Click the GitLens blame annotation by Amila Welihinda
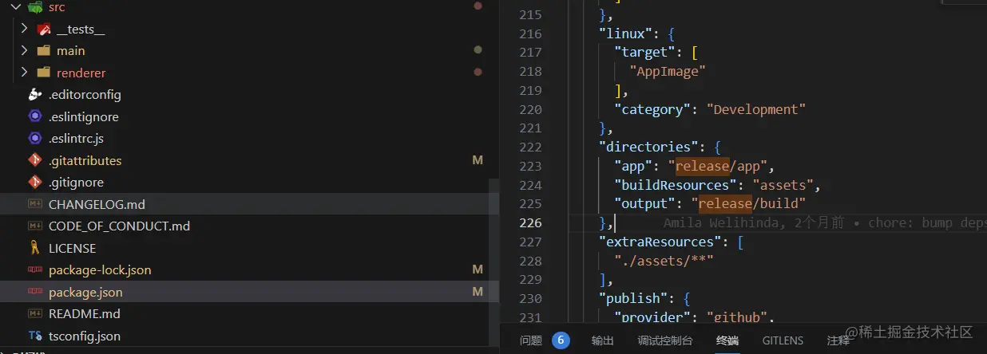Viewport: 987px width, 354px height. [x=825, y=222]
